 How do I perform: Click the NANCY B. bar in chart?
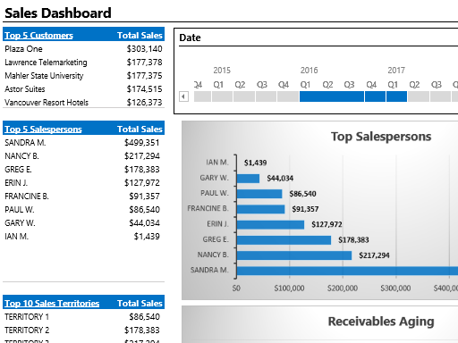tap(294, 255)
